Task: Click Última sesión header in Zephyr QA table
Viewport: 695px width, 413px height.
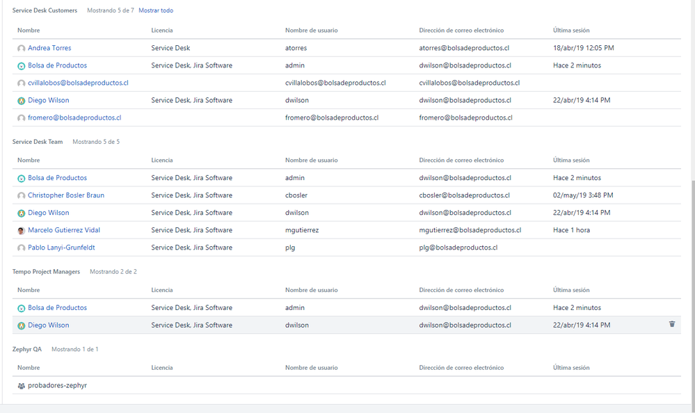Action: (571, 367)
